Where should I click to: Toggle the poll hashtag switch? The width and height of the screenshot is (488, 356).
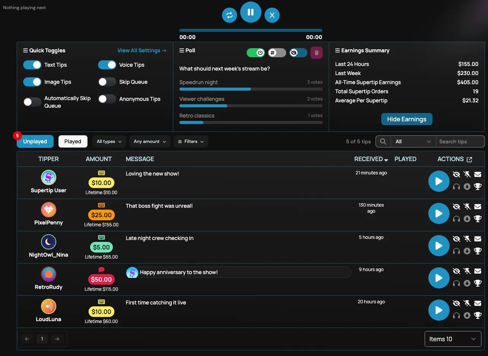coord(277,53)
